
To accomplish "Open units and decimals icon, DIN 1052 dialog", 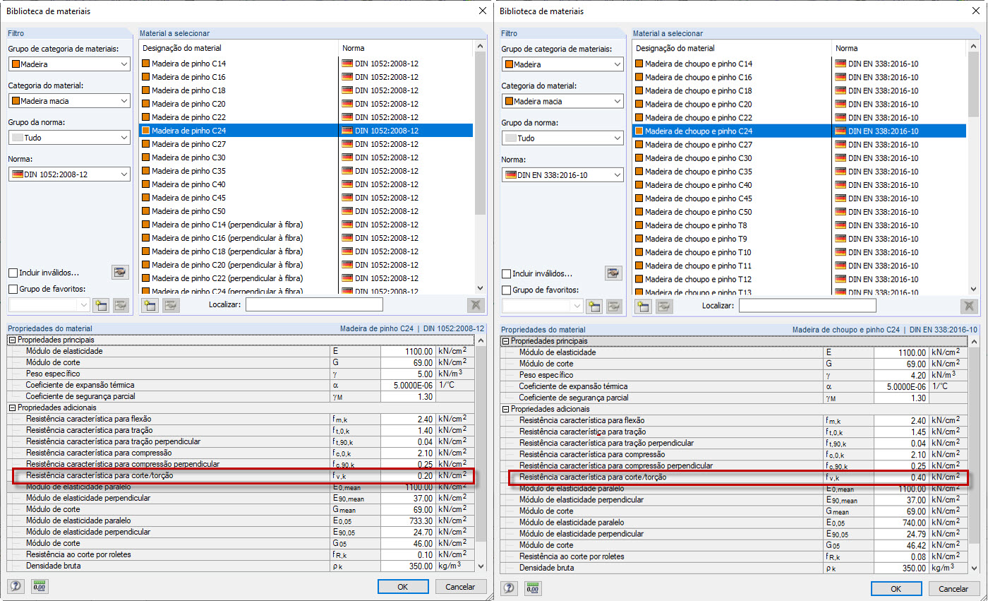I will pos(40,587).
